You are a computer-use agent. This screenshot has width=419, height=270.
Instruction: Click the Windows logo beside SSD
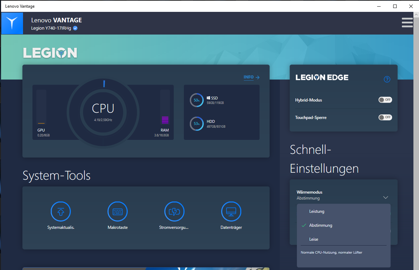point(208,98)
